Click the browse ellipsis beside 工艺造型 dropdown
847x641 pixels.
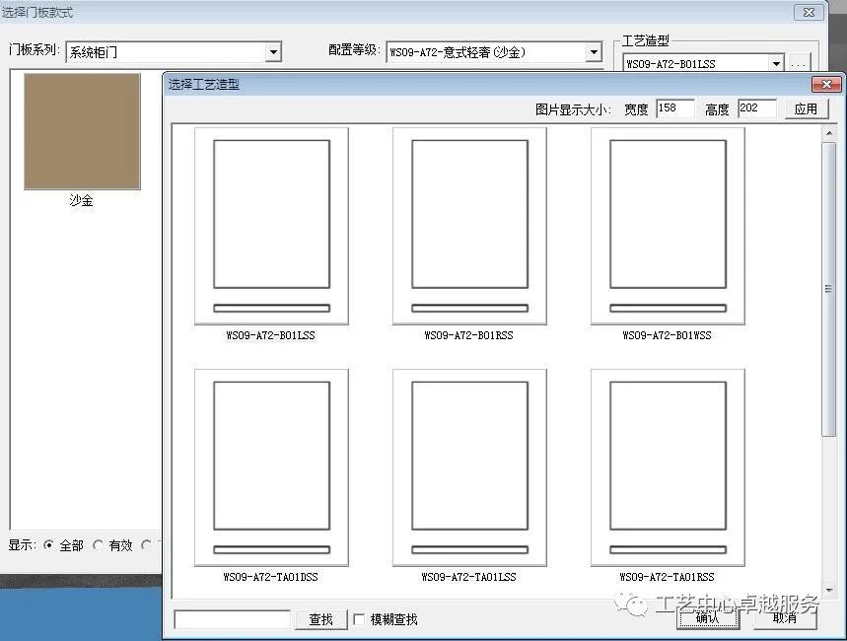click(799, 62)
